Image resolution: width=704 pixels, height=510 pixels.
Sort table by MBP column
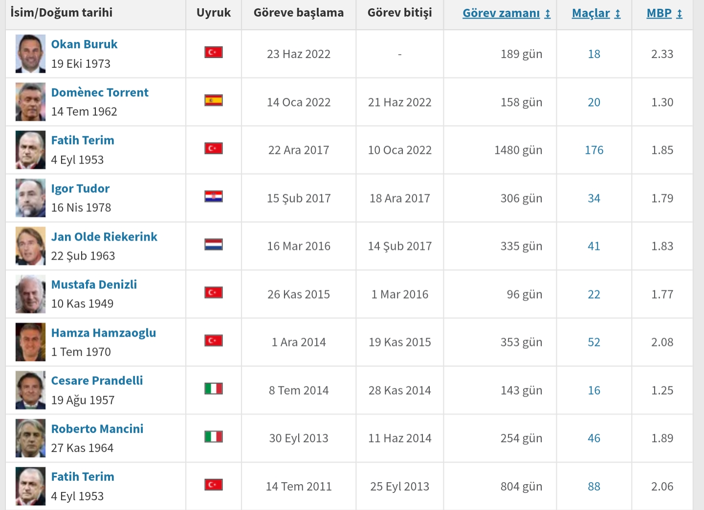pos(664,13)
